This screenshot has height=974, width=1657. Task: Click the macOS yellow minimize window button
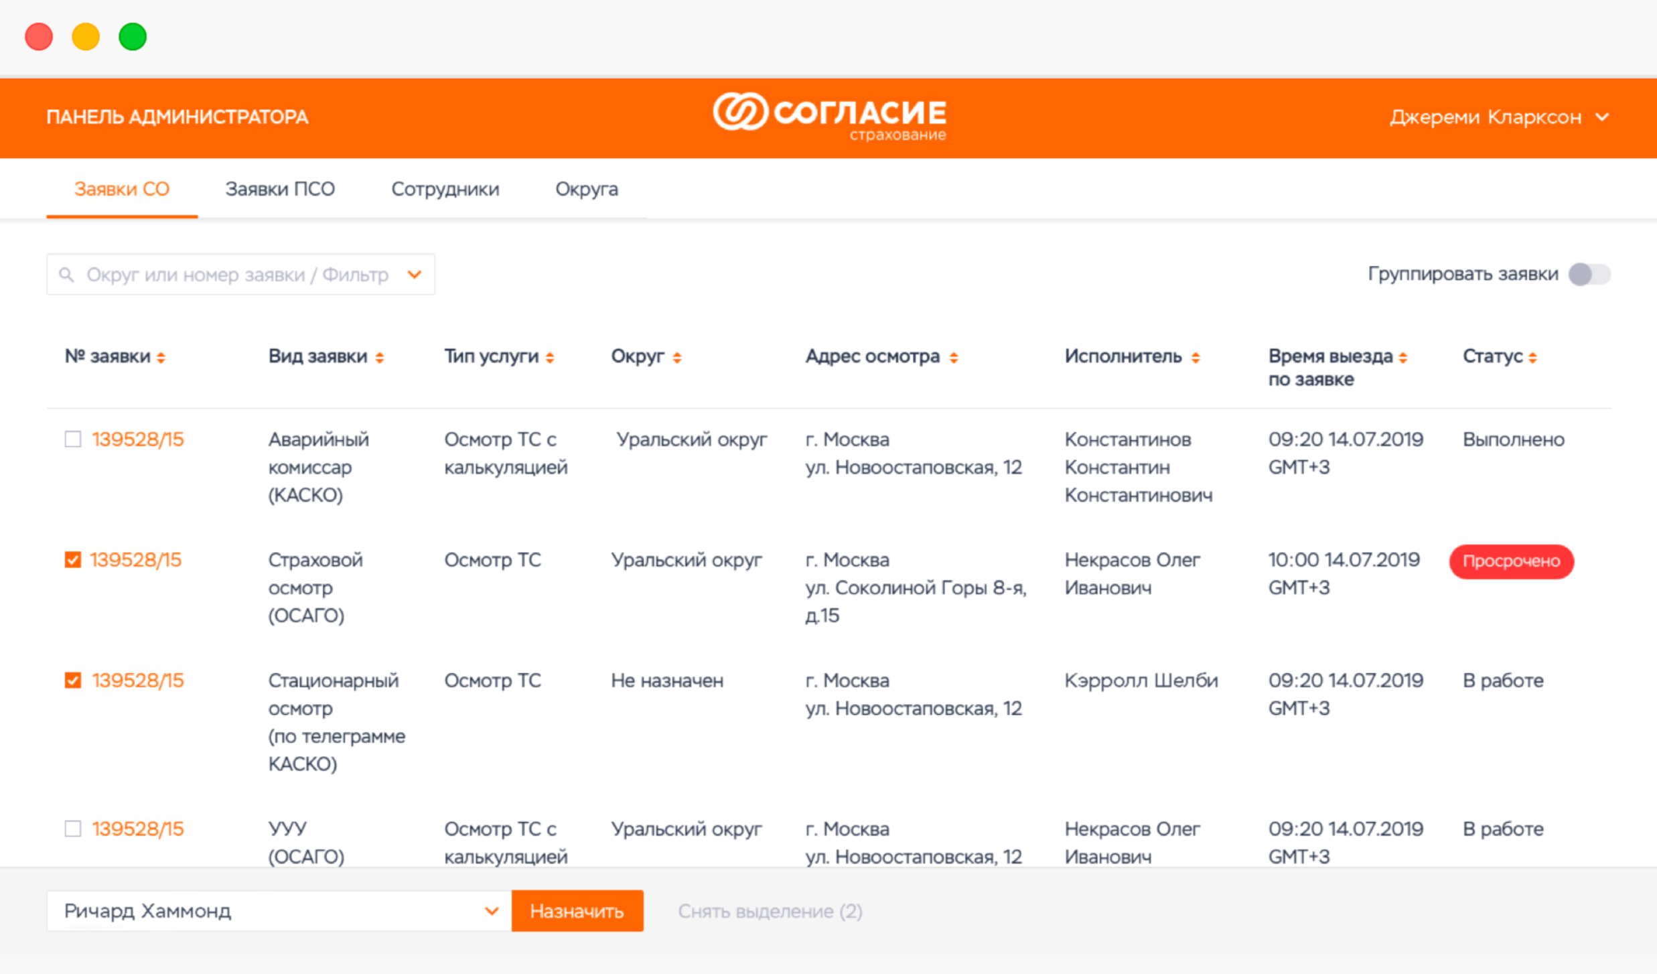click(x=86, y=36)
